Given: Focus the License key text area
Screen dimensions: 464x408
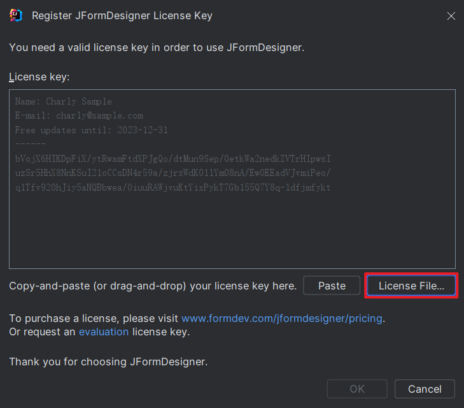Looking at the screenshot, I should [x=232, y=179].
